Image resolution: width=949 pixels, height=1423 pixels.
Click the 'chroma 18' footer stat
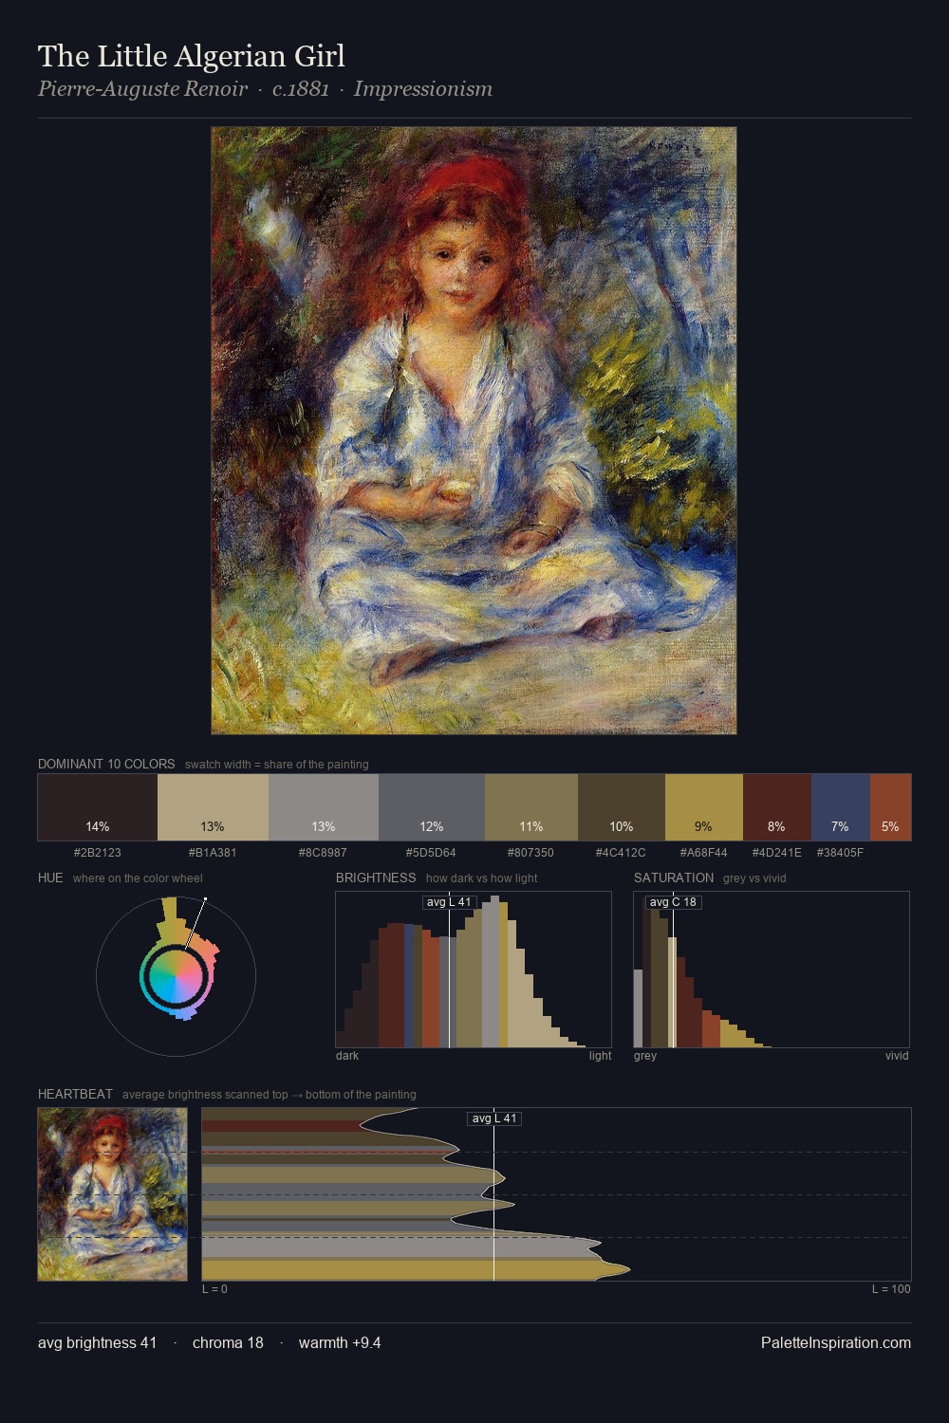pos(228,1342)
